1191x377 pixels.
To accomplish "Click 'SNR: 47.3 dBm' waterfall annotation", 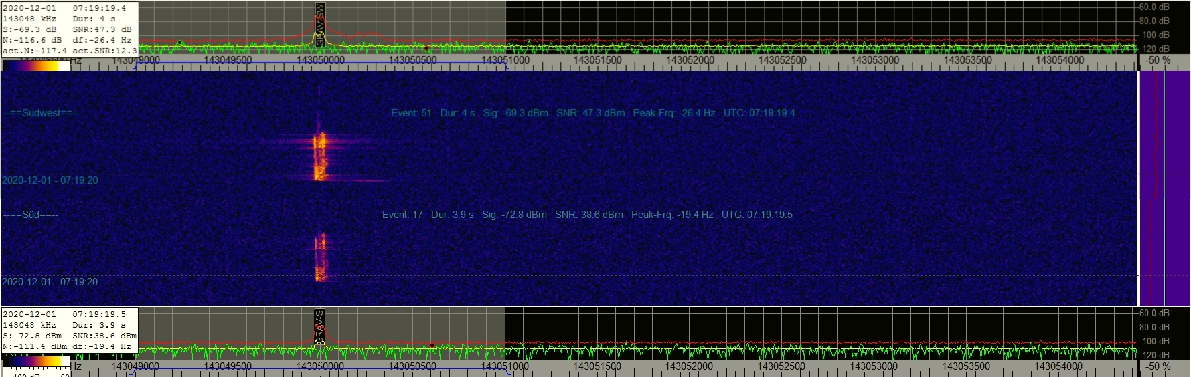I will coord(590,113).
